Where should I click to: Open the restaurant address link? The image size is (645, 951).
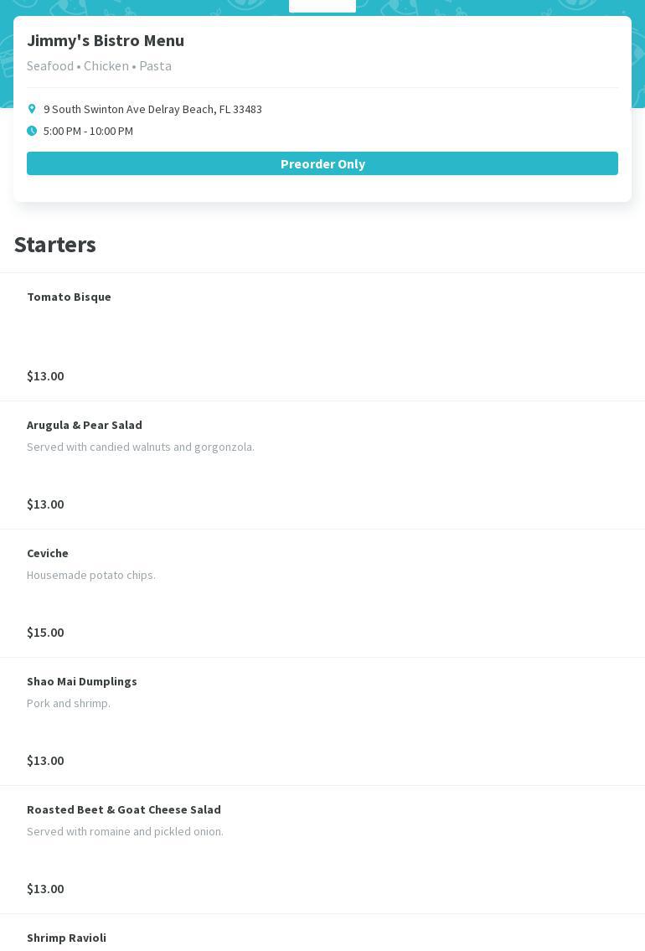point(152,109)
